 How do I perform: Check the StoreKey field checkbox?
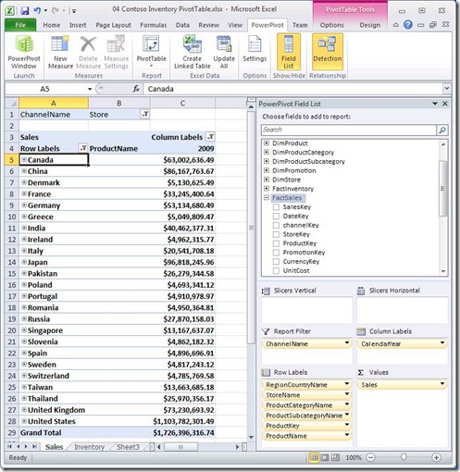click(x=276, y=234)
